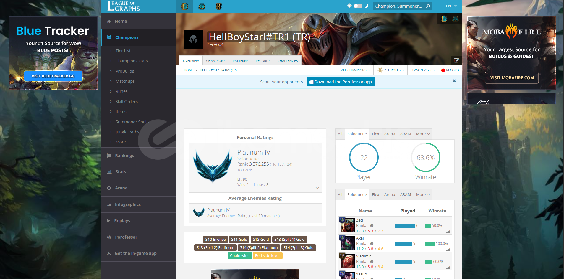Screen dimensions: 564x279
Task: Switch to the Overview tab
Action: [191, 61]
